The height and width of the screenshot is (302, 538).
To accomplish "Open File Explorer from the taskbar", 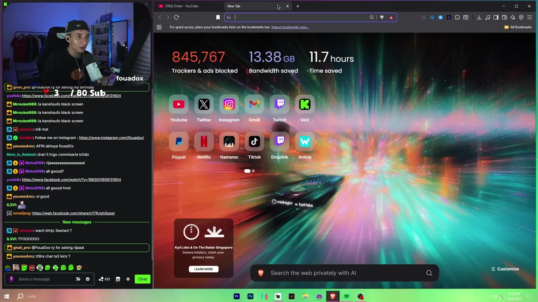I will point(305,297).
